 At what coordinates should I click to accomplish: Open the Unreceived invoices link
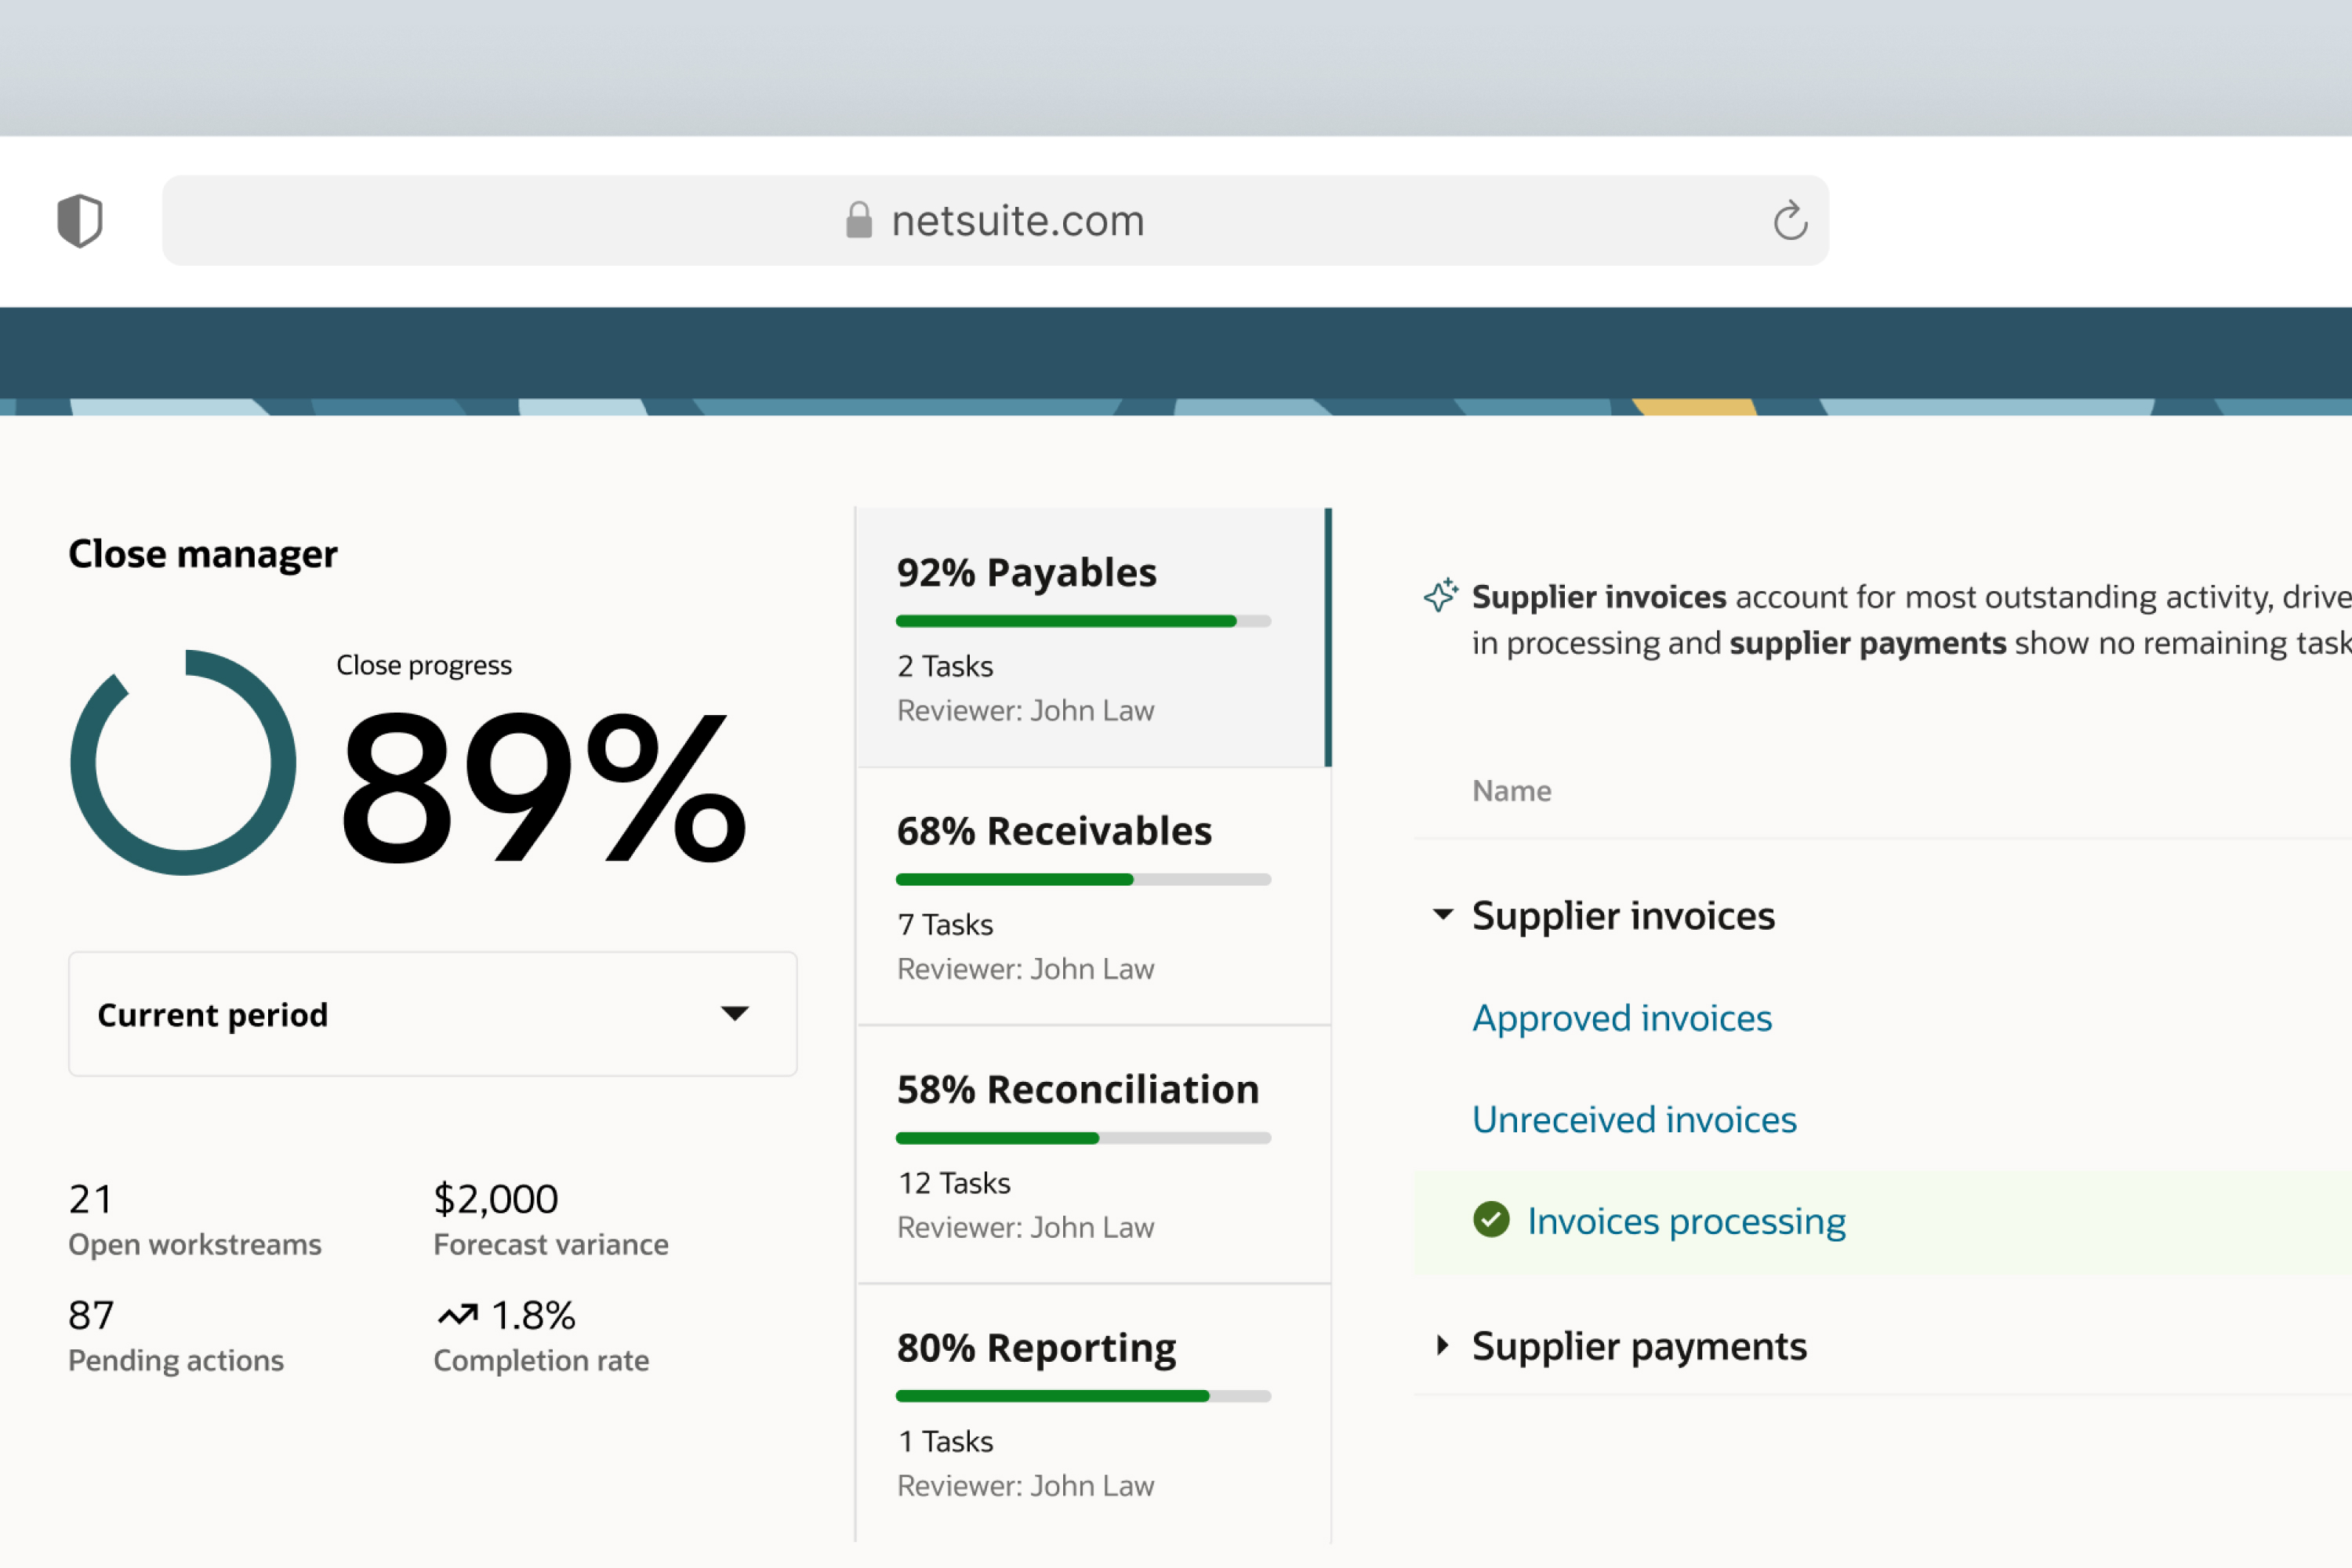click(1633, 1119)
